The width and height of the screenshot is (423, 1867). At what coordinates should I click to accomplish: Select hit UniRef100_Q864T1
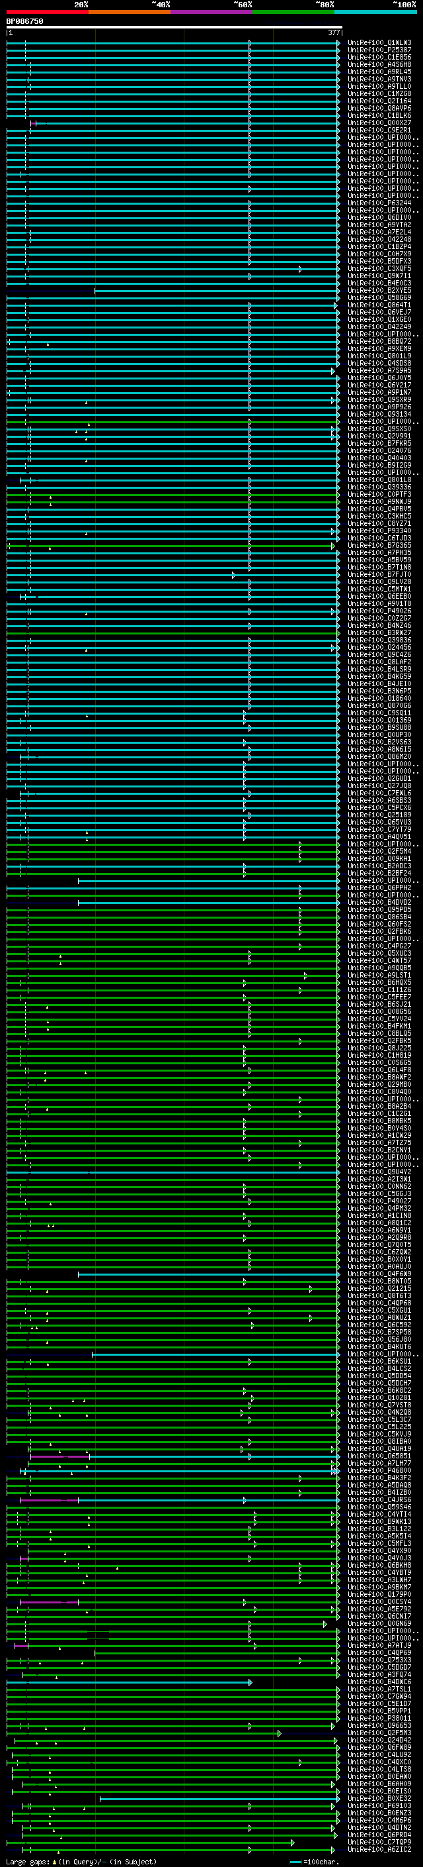click(x=379, y=305)
